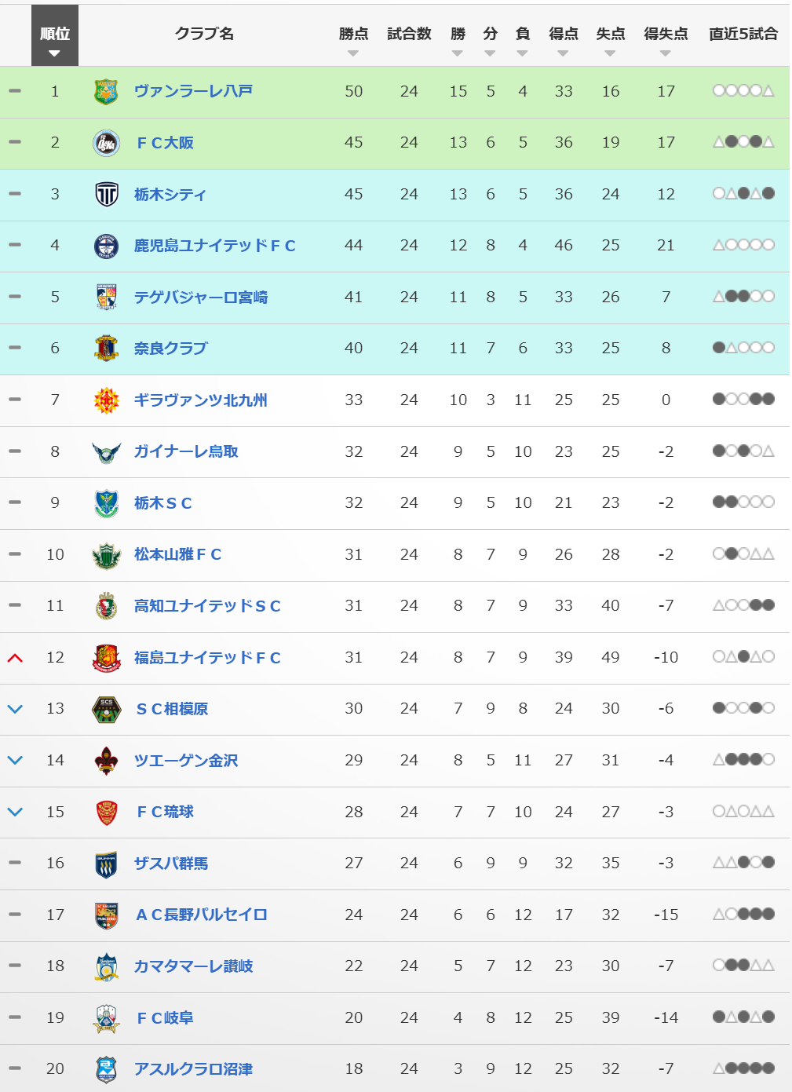Click the Zweigen Kanazawa club crest icon
Screen dimensions: 792x1092
tap(106, 761)
